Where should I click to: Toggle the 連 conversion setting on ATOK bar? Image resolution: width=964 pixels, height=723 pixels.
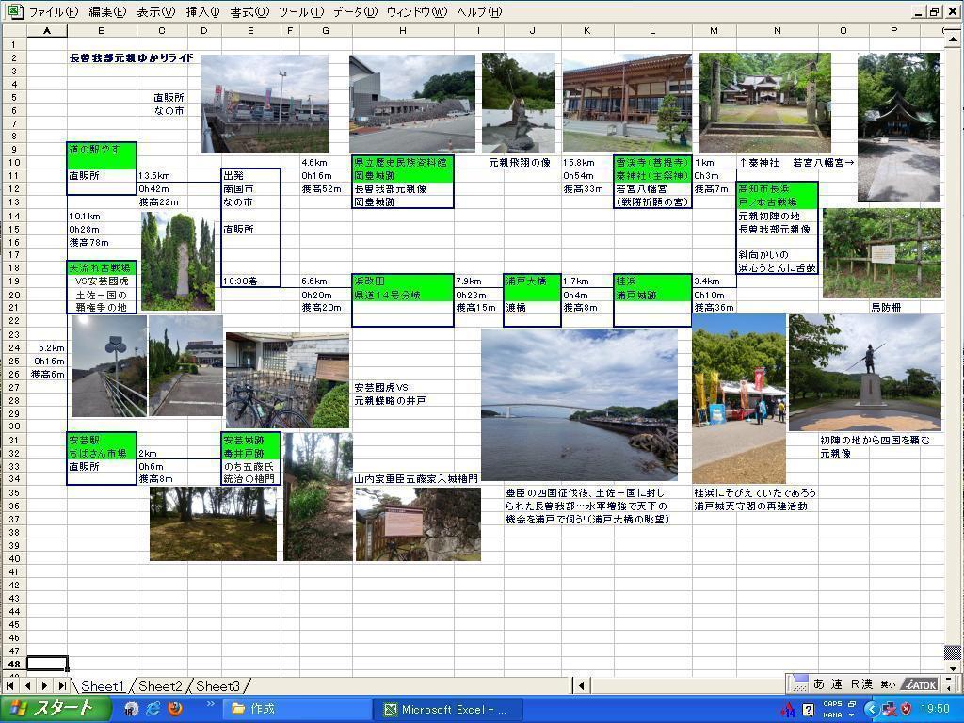[x=836, y=684]
